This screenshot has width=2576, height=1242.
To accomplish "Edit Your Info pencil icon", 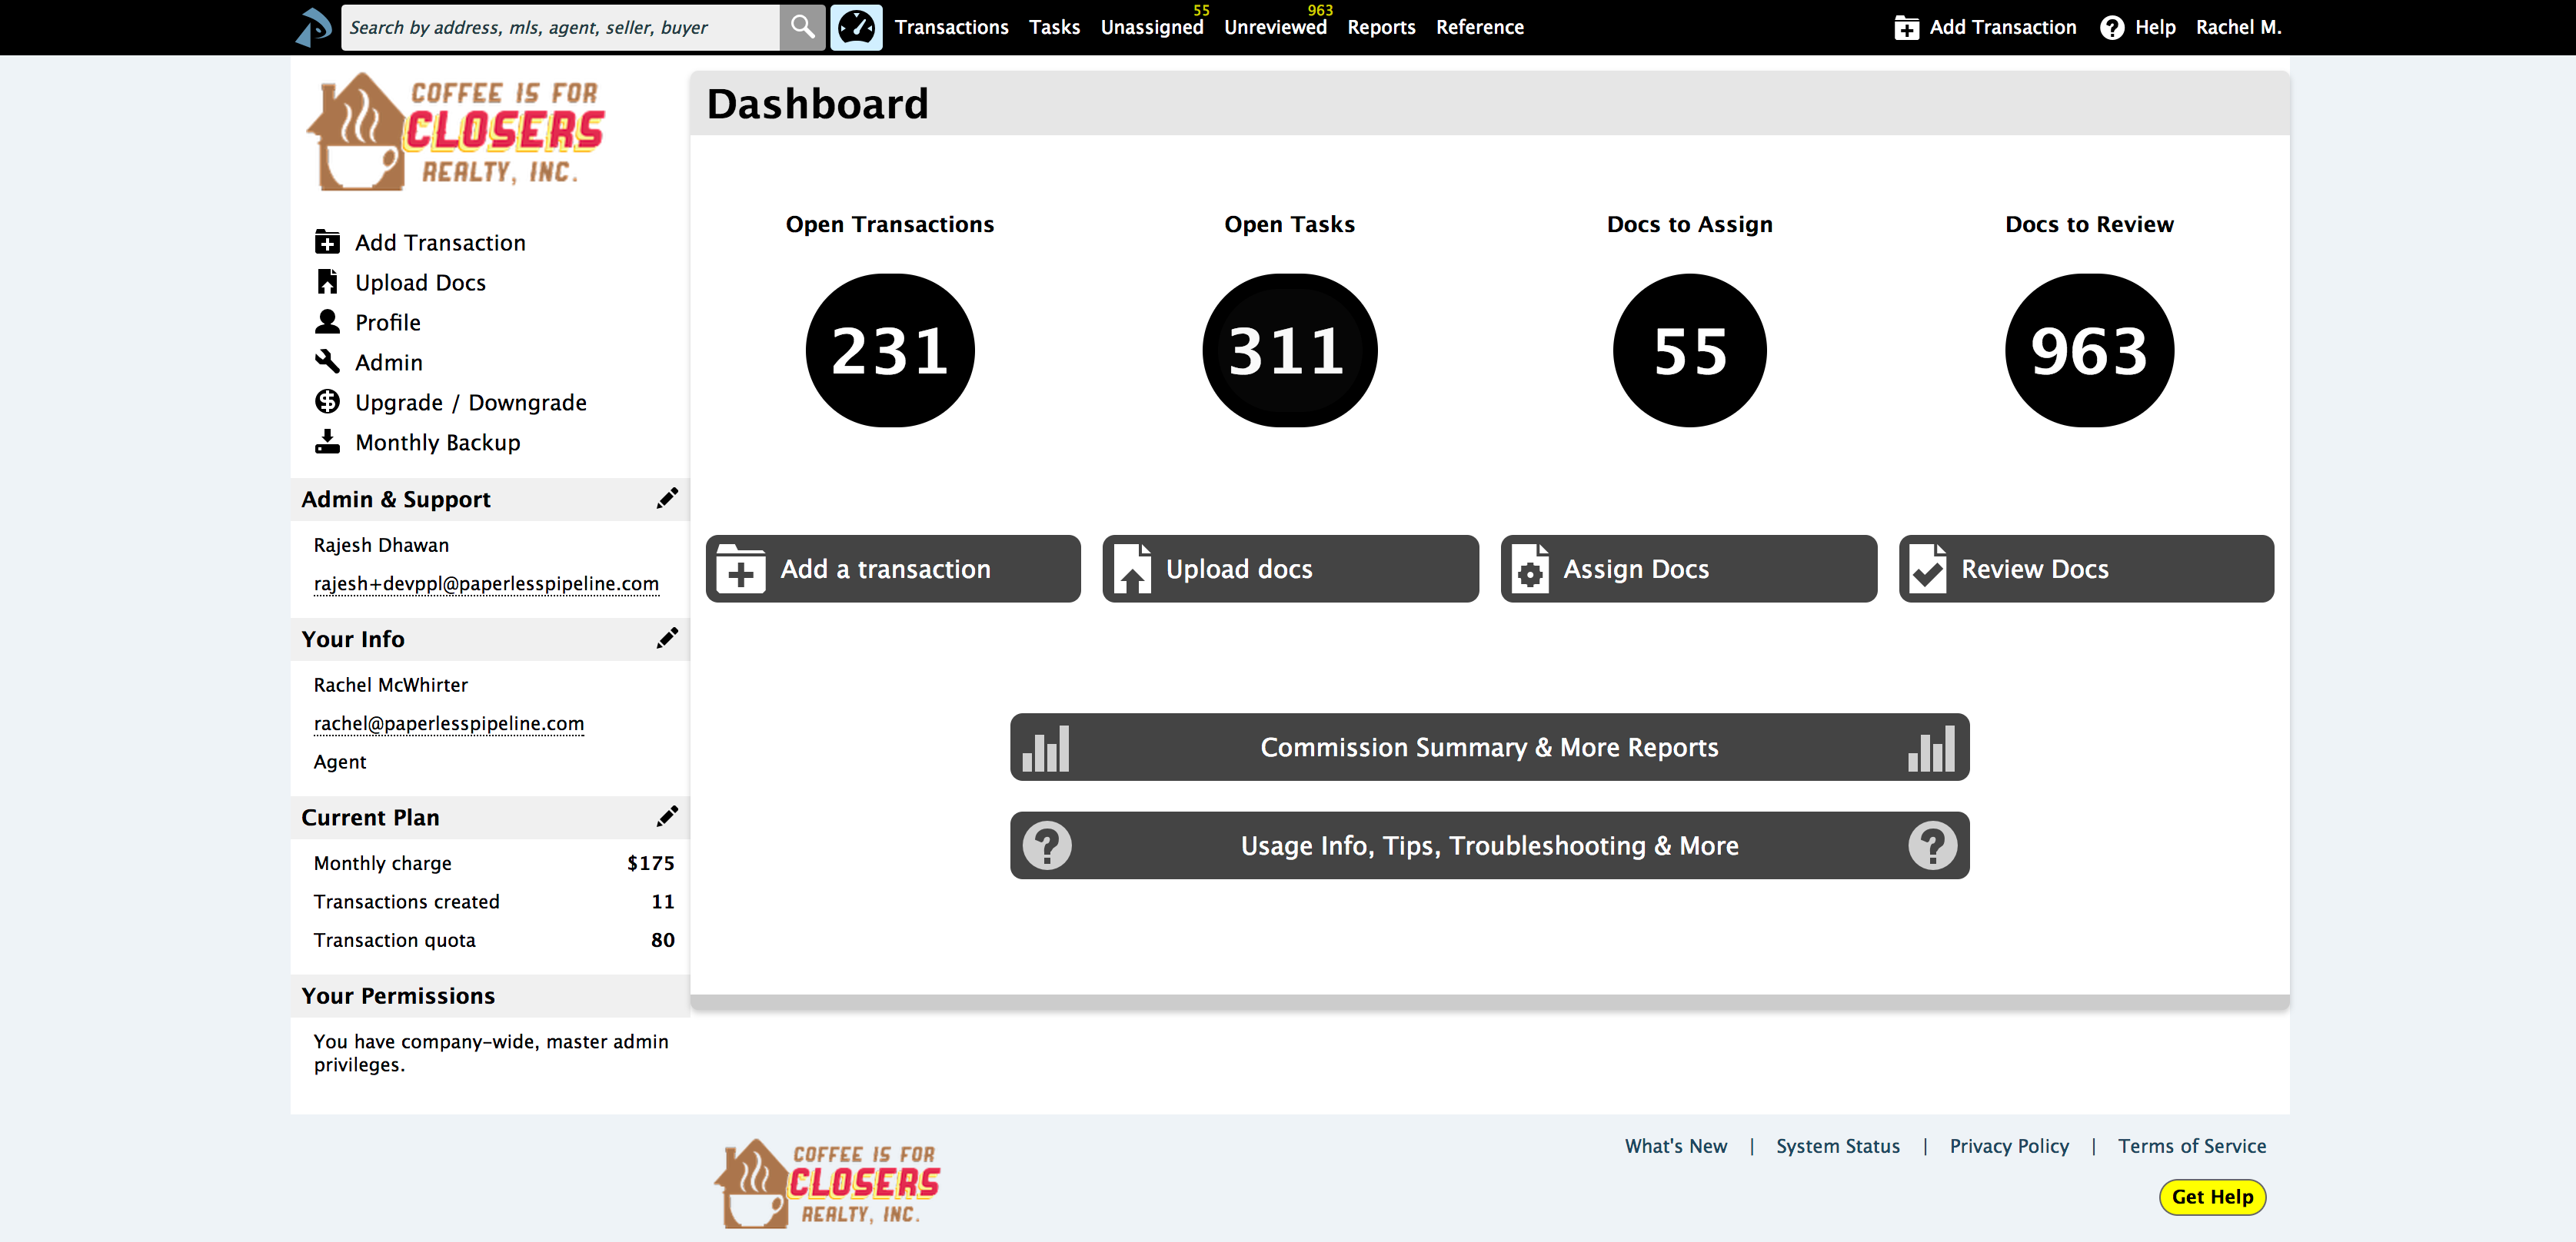I will (x=667, y=639).
